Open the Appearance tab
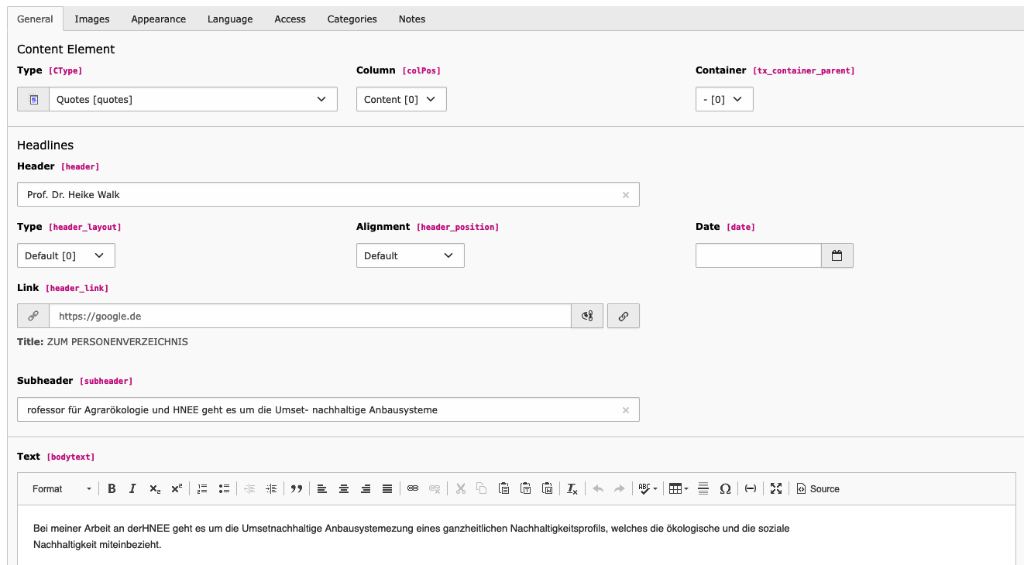 [x=158, y=19]
